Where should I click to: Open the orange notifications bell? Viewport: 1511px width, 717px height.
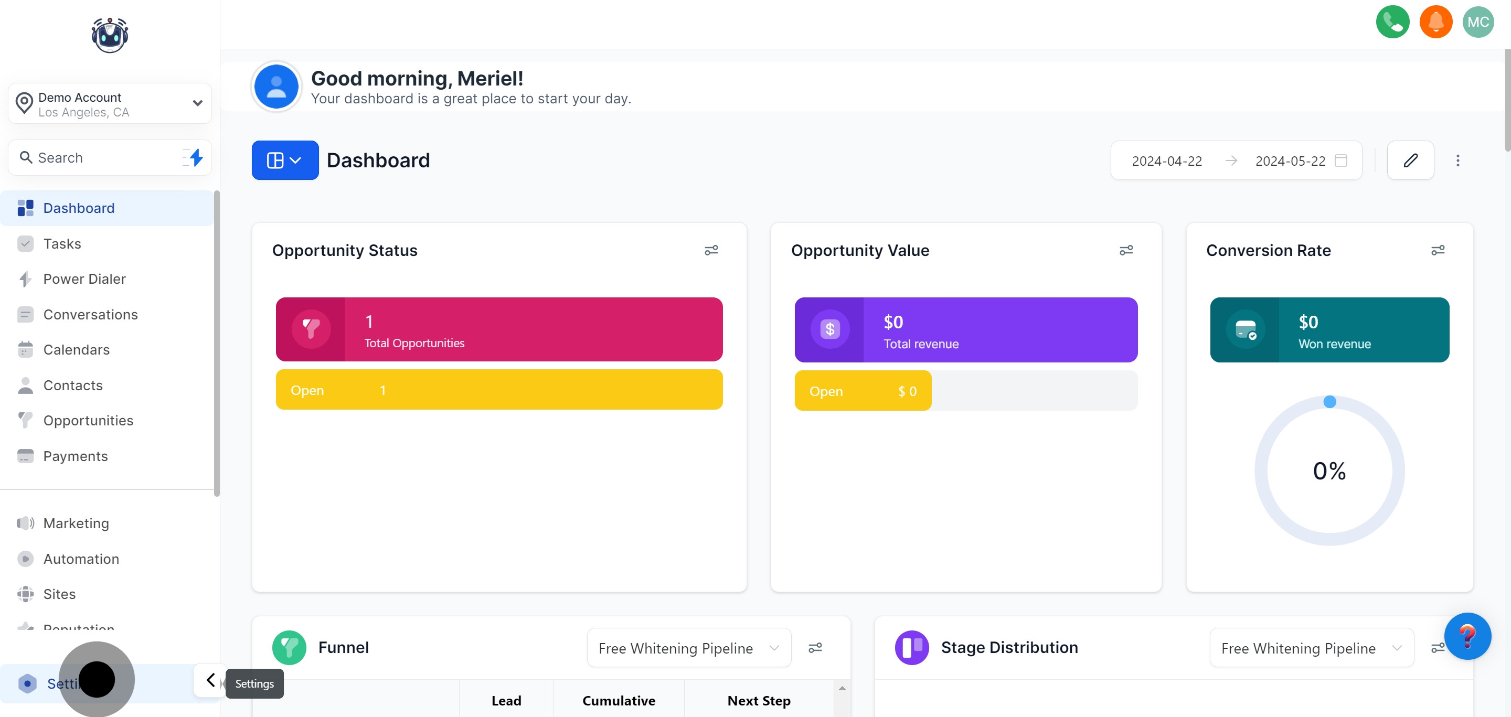tap(1435, 22)
